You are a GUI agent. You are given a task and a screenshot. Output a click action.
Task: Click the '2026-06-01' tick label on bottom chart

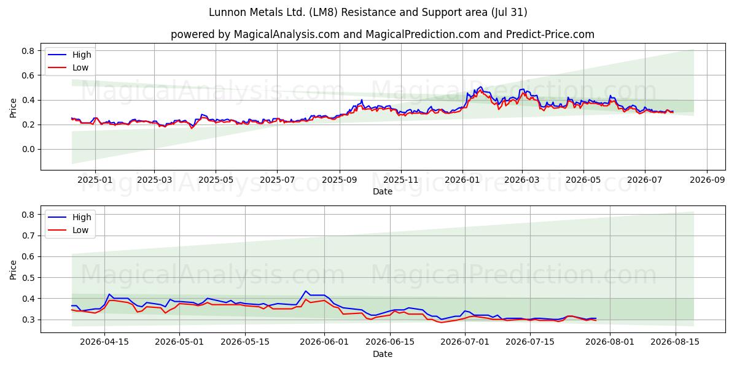click(325, 343)
